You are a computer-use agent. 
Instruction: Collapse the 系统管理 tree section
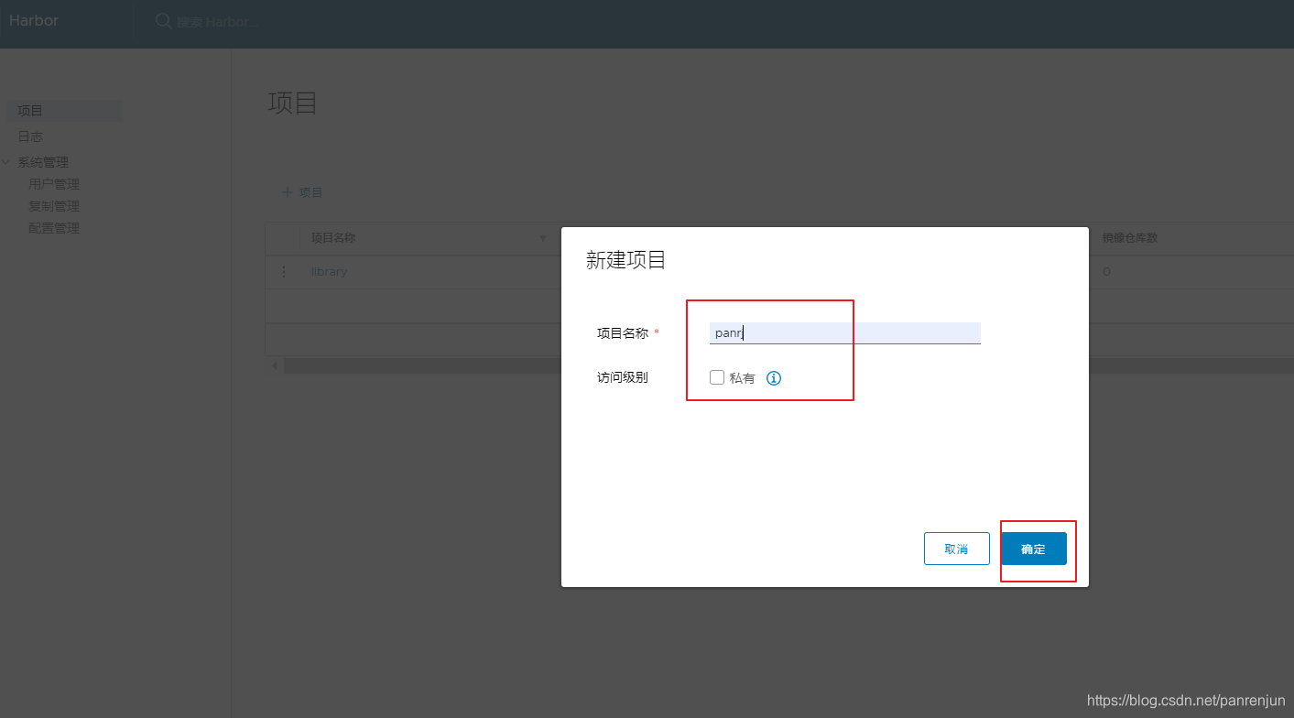[x=6, y=162]
